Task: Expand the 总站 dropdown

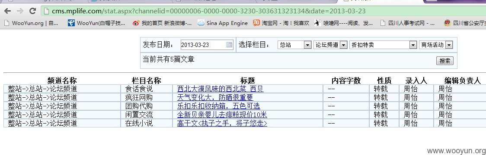Action: tap(294, 45)
